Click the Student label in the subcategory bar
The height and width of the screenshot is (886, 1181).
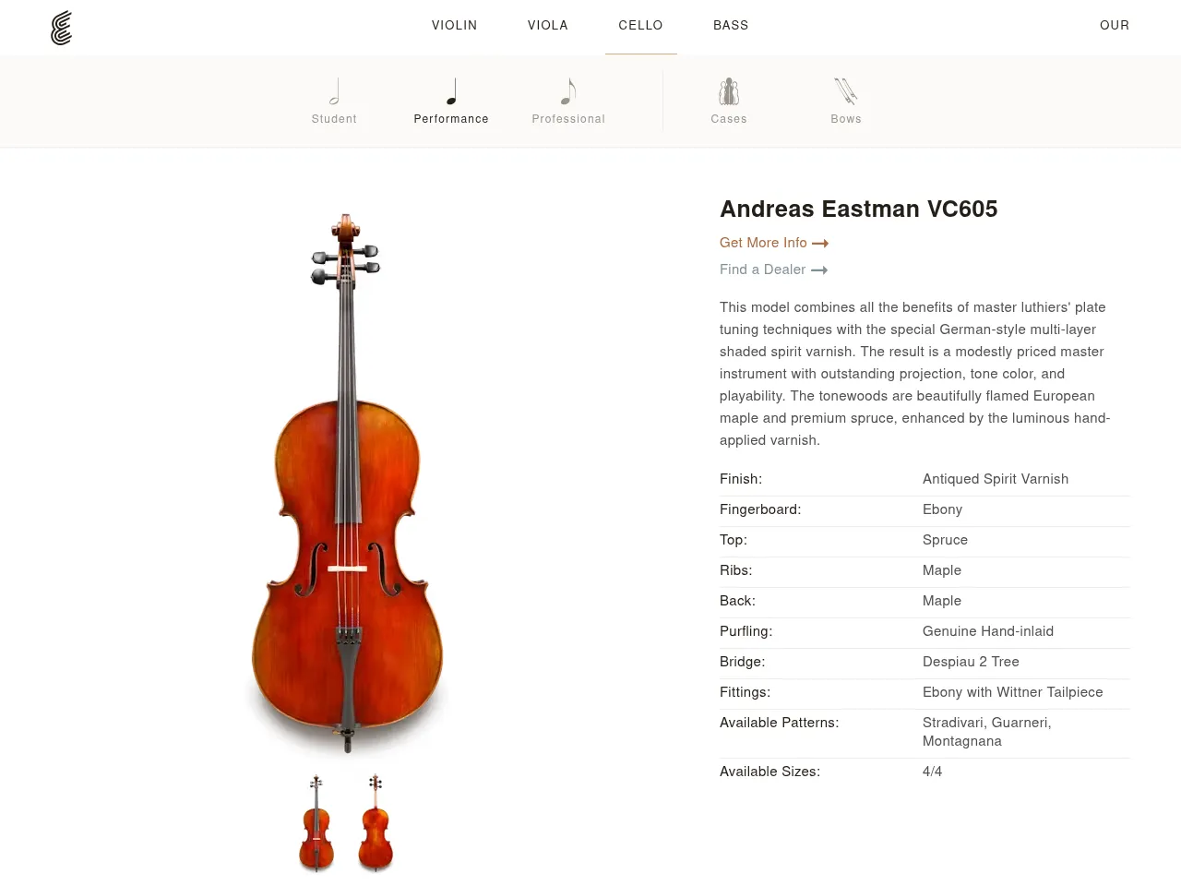334,119
